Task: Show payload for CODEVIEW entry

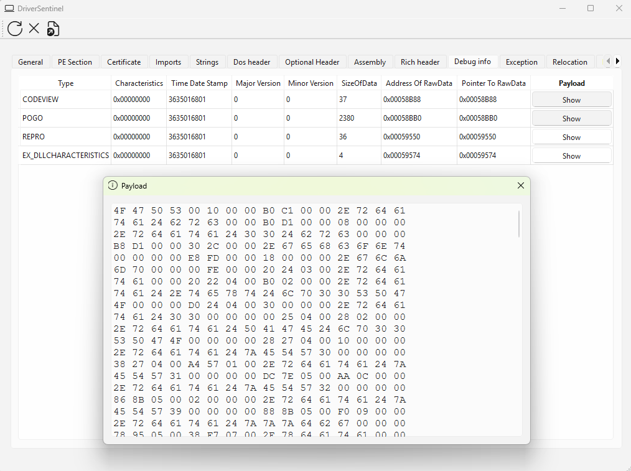Action: 571,100
